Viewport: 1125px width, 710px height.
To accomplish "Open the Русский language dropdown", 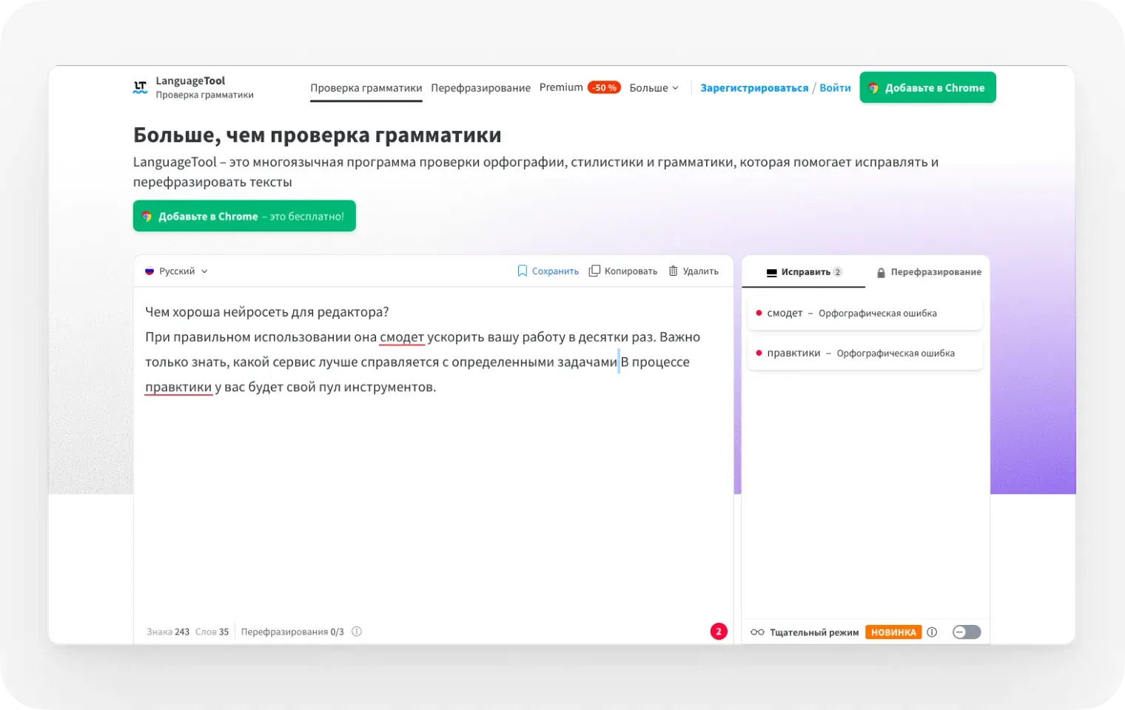I will (177, 271).
